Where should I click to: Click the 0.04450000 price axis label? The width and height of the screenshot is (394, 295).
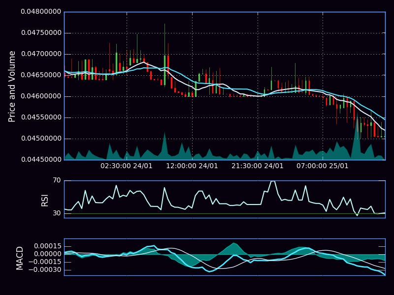pyautogui.click(x=41, y=159)
